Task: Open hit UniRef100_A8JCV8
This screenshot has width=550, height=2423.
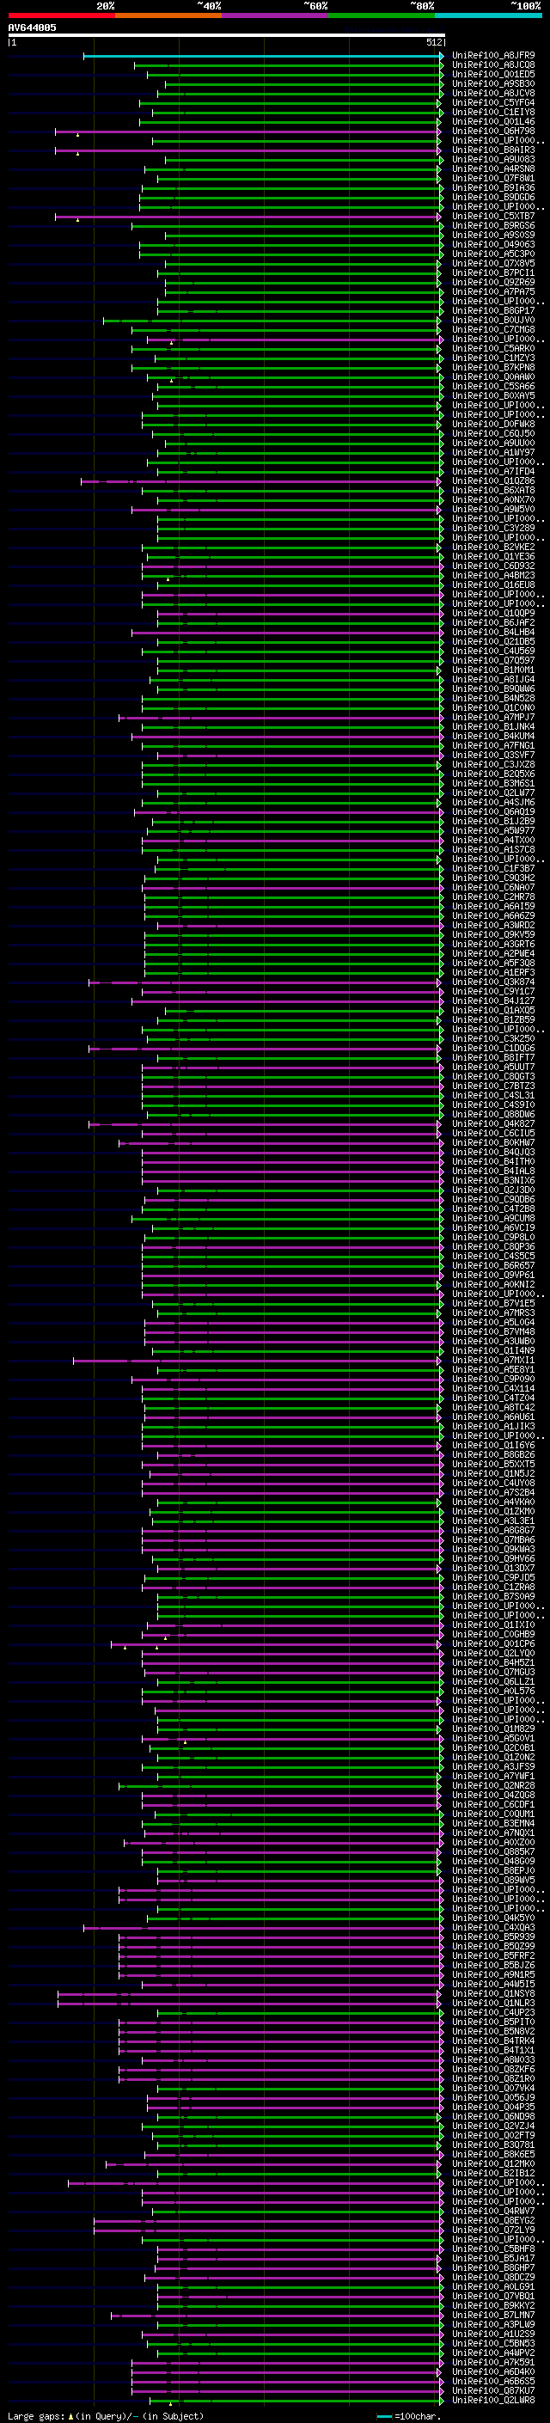Action: (x=493, y=93)
